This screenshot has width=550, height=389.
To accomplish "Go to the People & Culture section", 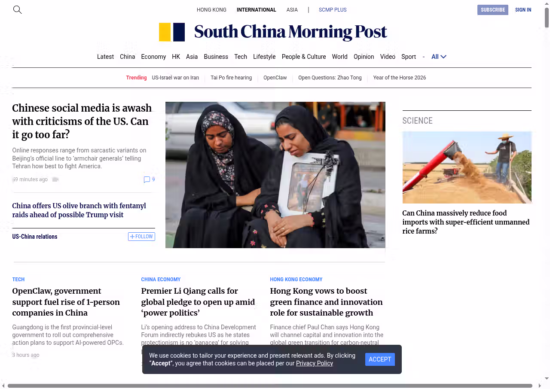I will (303, 57).
